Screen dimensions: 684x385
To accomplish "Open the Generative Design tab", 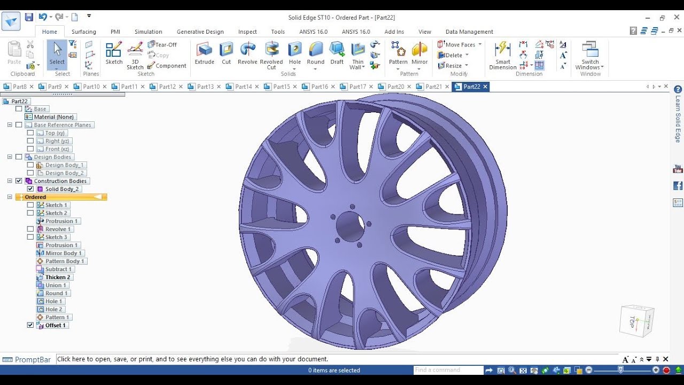I will (200, 32).
